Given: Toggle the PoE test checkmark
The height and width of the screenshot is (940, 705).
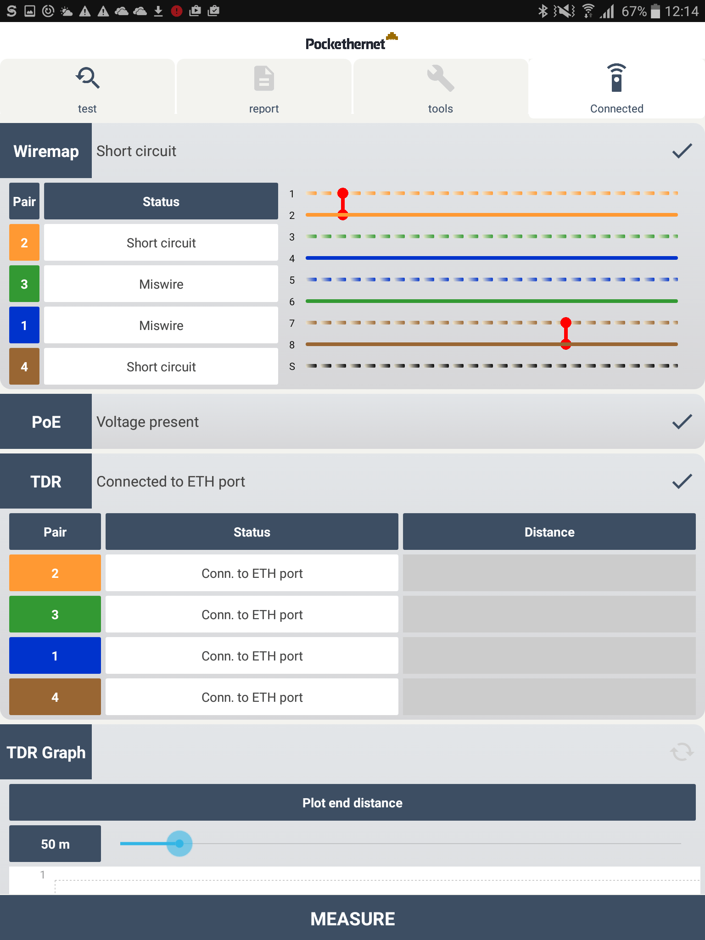Looking at the screenshot, I should pos(682,421).
